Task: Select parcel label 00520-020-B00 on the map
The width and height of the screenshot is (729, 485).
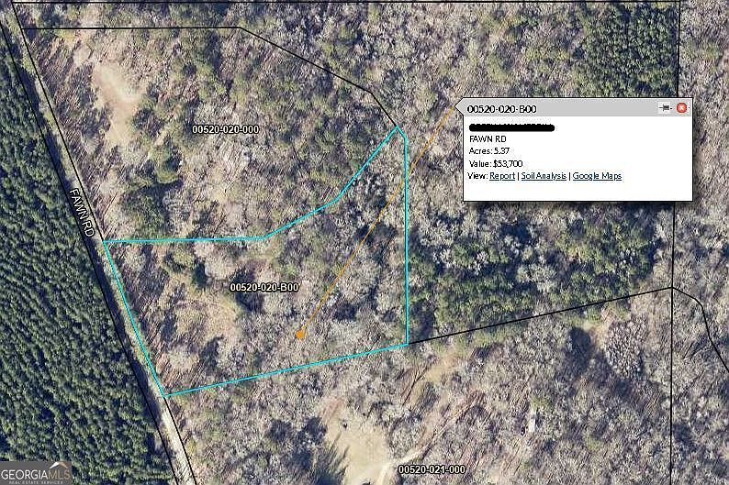Action: click(x=264, y=287)
